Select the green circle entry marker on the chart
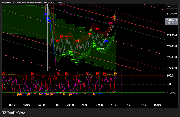Image resolution: width=180 pixels, height=117 pixels. click(x=104, y=40)
